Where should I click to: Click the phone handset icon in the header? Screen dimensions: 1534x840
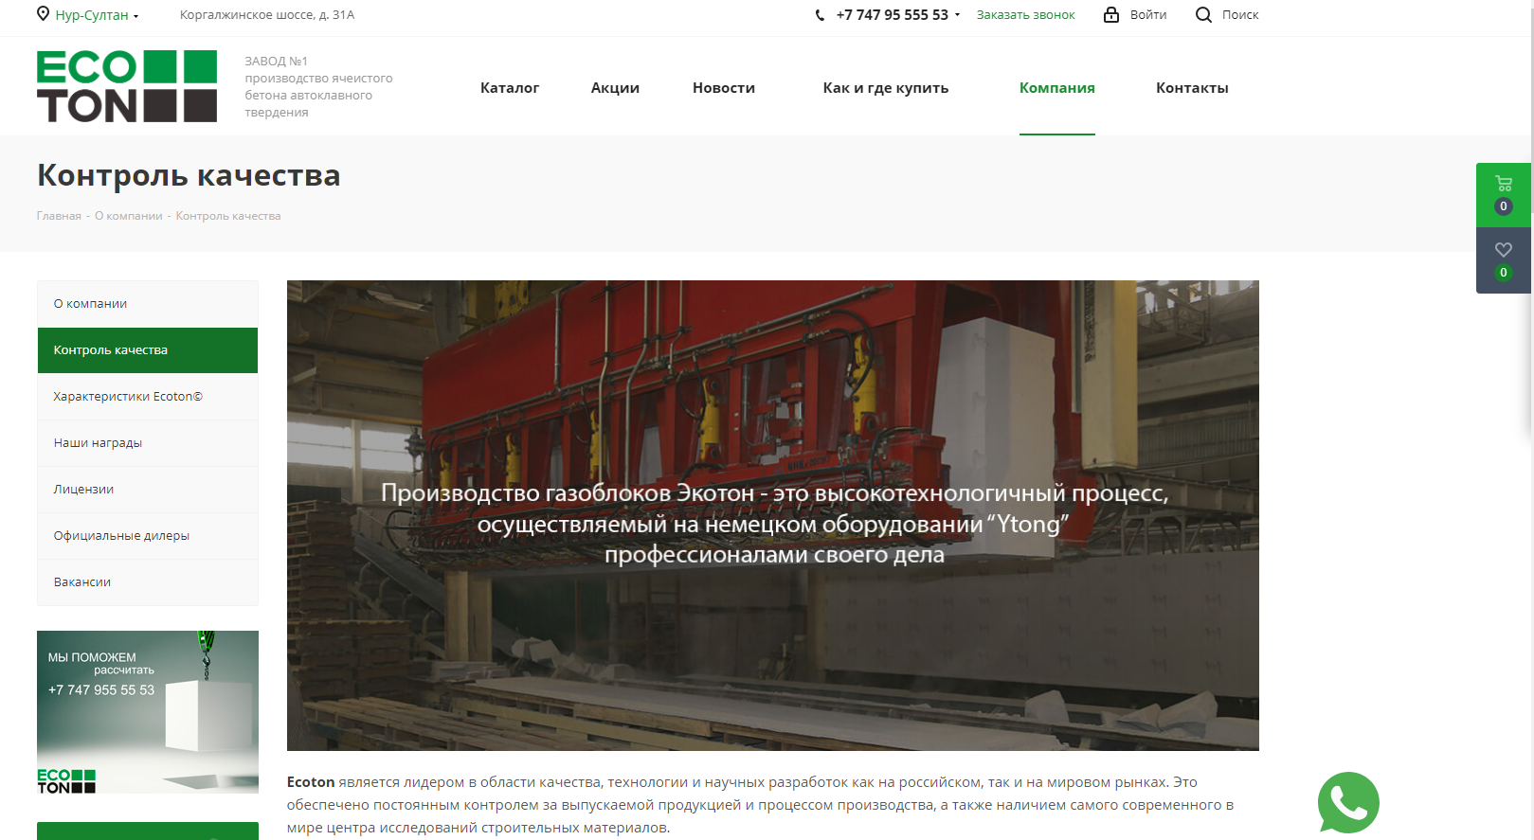821,15
